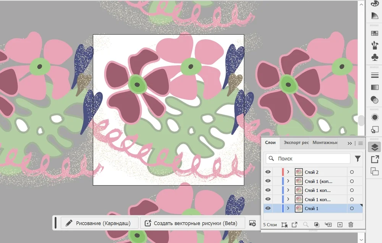Switch to the Монтажные tab

coord(325,143)
